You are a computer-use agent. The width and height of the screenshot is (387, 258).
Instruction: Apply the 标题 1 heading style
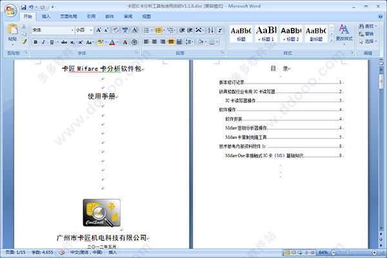click(266, 33)
